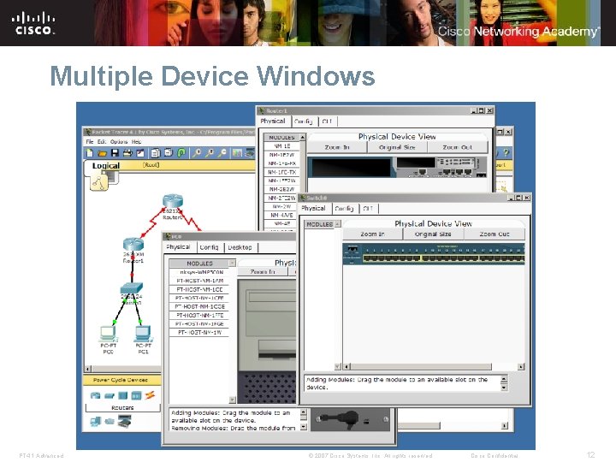This screenshot has width=616, height=462.
Task: Click the Print icon in the toolbar
Action: tap(127, 153)
